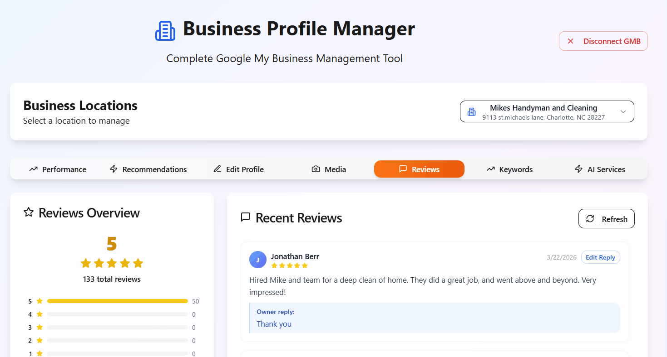Click the refresh circular arrows icon

[590, 218]
